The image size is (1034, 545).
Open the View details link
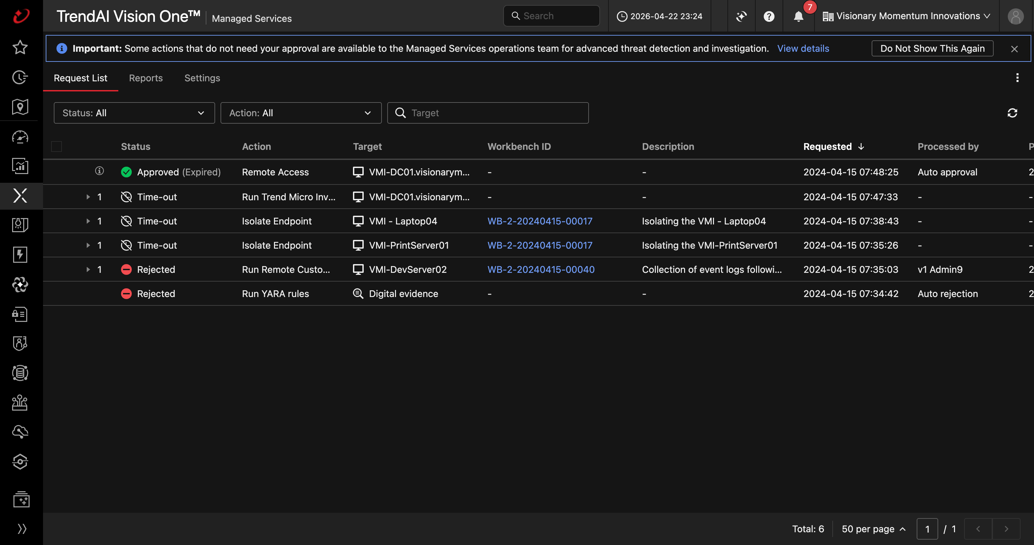click(803, 48)
